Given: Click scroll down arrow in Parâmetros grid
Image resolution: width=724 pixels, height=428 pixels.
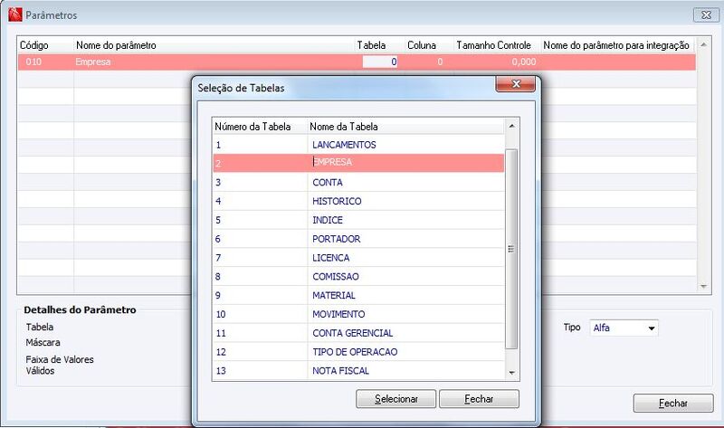Looking at the screenshot, I should click(703, 287).
